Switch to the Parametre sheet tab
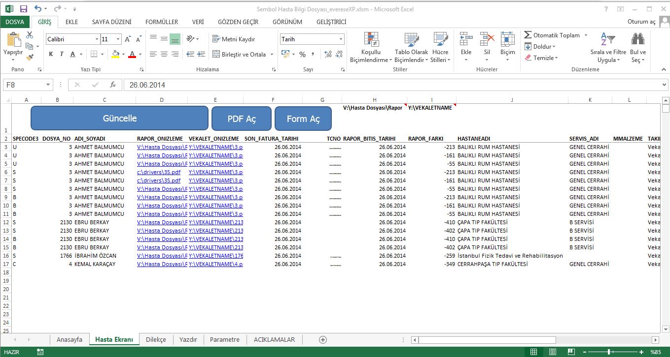The image size is (670, 357). 224,339
